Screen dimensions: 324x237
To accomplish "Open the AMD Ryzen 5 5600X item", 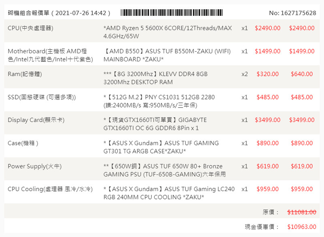I will pyautogui.click(x=168, y=32).
